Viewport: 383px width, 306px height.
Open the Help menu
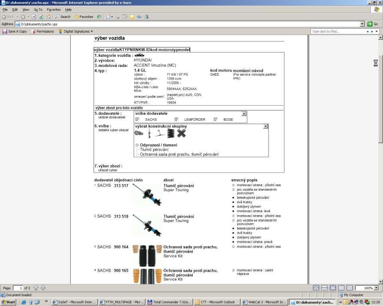click(x=68, y=10)
